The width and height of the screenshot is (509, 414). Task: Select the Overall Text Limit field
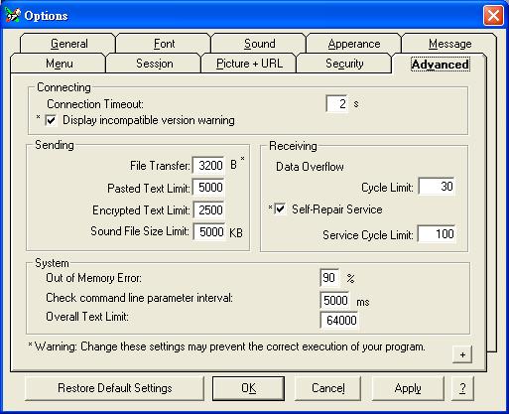point(339,321)
